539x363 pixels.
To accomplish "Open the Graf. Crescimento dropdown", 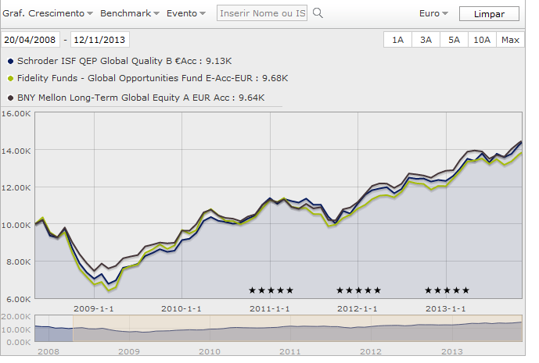I will (x=48, y=13).
